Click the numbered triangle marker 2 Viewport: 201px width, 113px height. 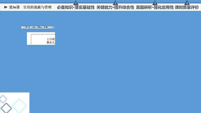115,3
